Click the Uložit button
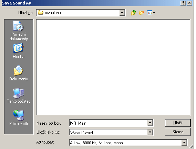The height and width of the screenshot is (149, 196). click(x=178, y=123)
